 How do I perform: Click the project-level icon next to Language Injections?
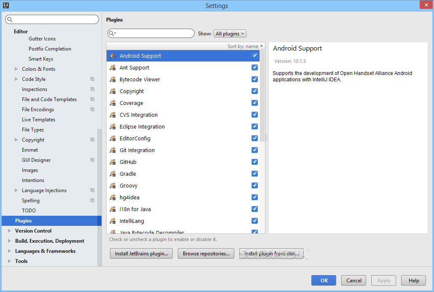(92, 190)
